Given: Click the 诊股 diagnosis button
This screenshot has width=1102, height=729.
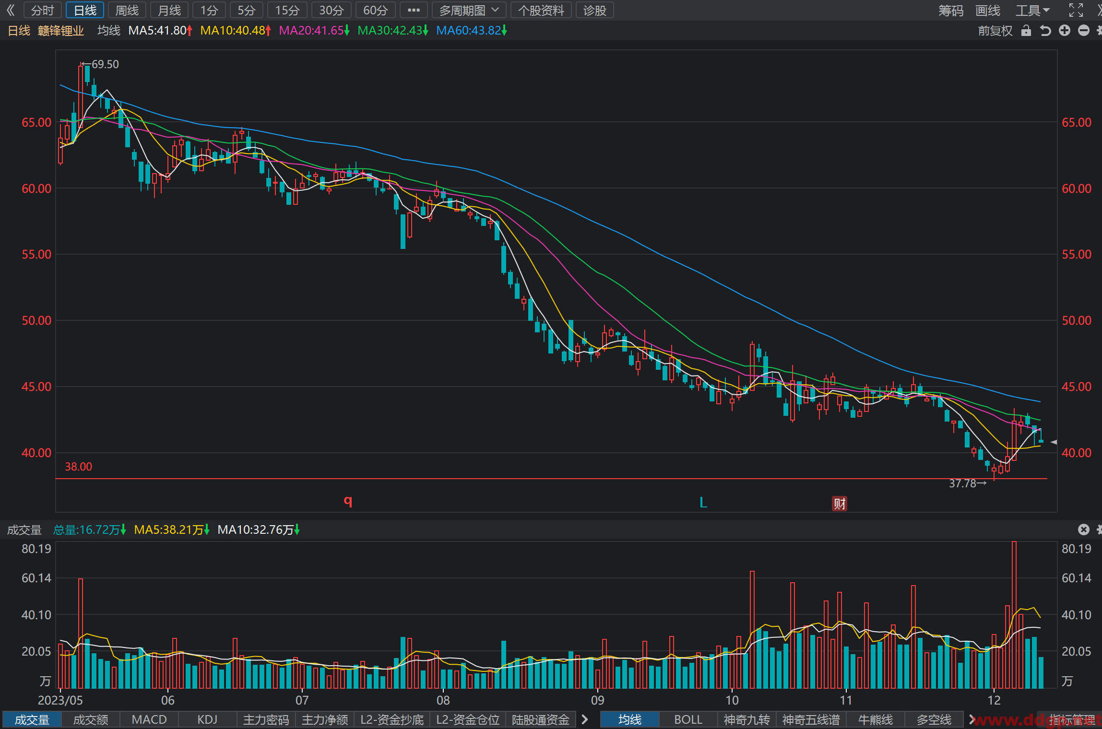Looking at the screenshot, I should [x=595, y=10].
